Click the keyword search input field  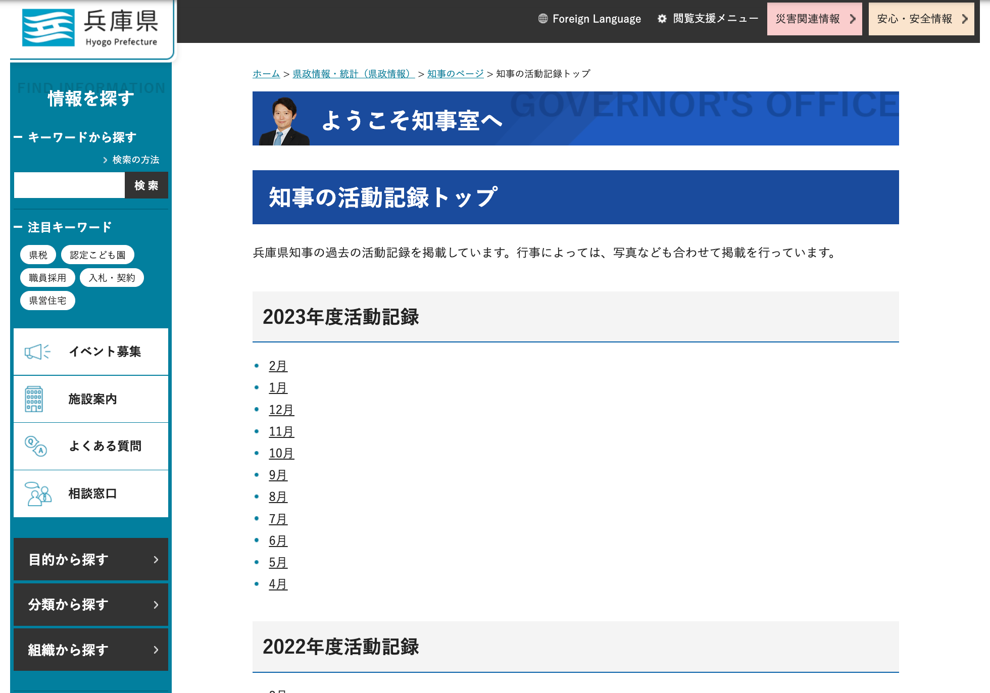click(x=69, y=185)
